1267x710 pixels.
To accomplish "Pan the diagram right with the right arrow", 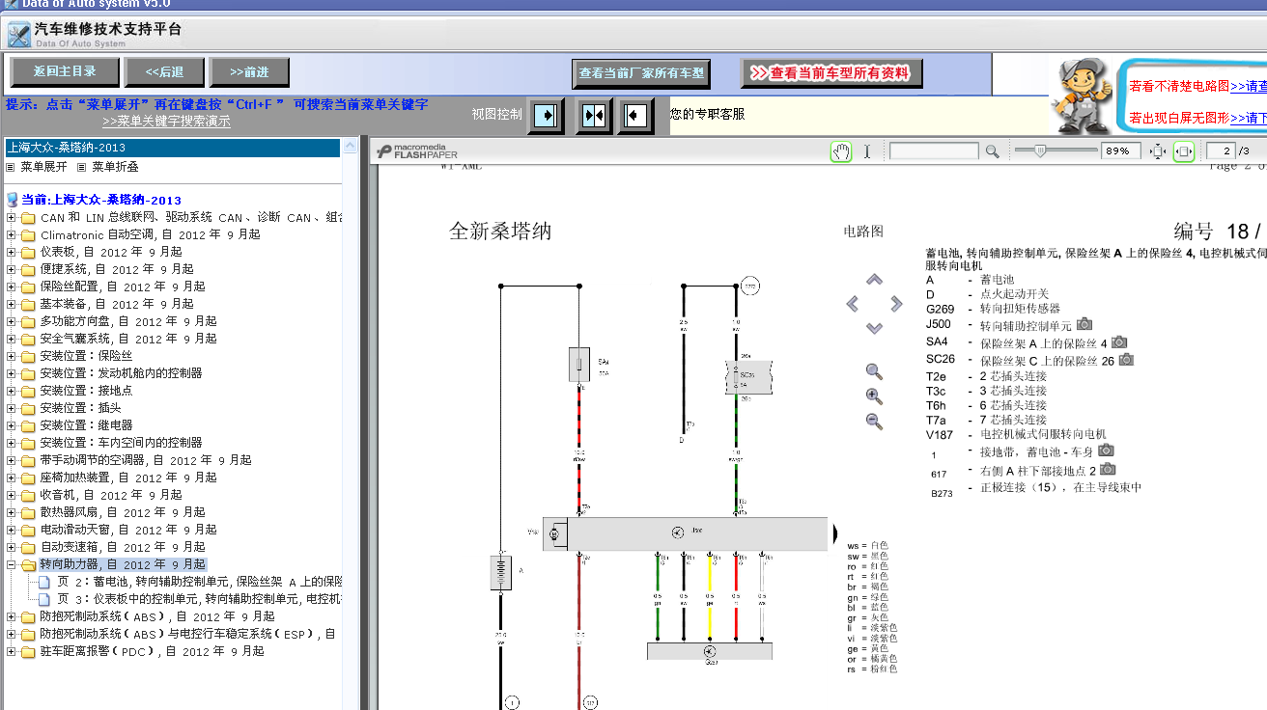I will (896, 304).
